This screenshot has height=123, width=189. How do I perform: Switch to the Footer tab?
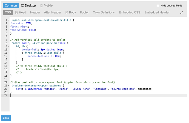[84, 13]
